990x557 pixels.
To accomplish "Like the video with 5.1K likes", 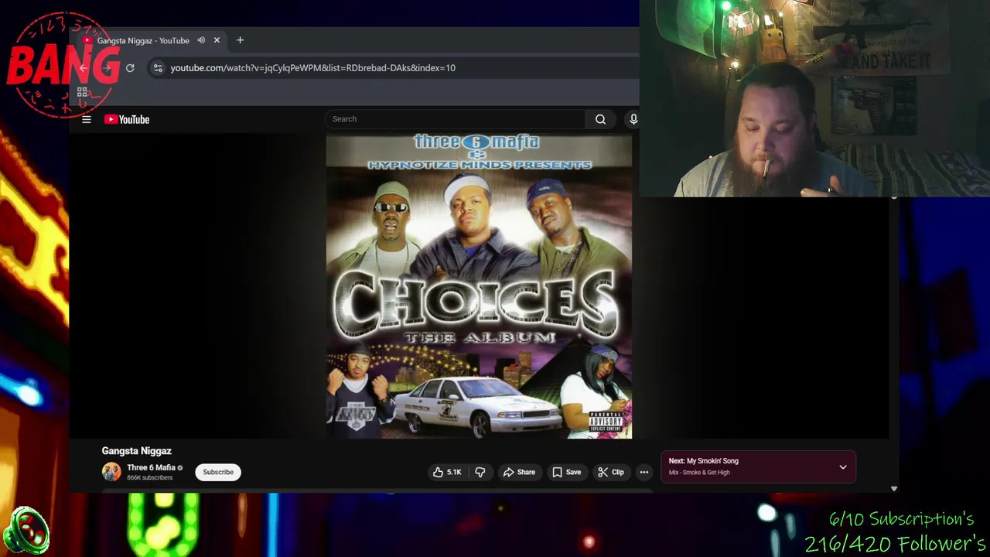I will coord(447,472).
